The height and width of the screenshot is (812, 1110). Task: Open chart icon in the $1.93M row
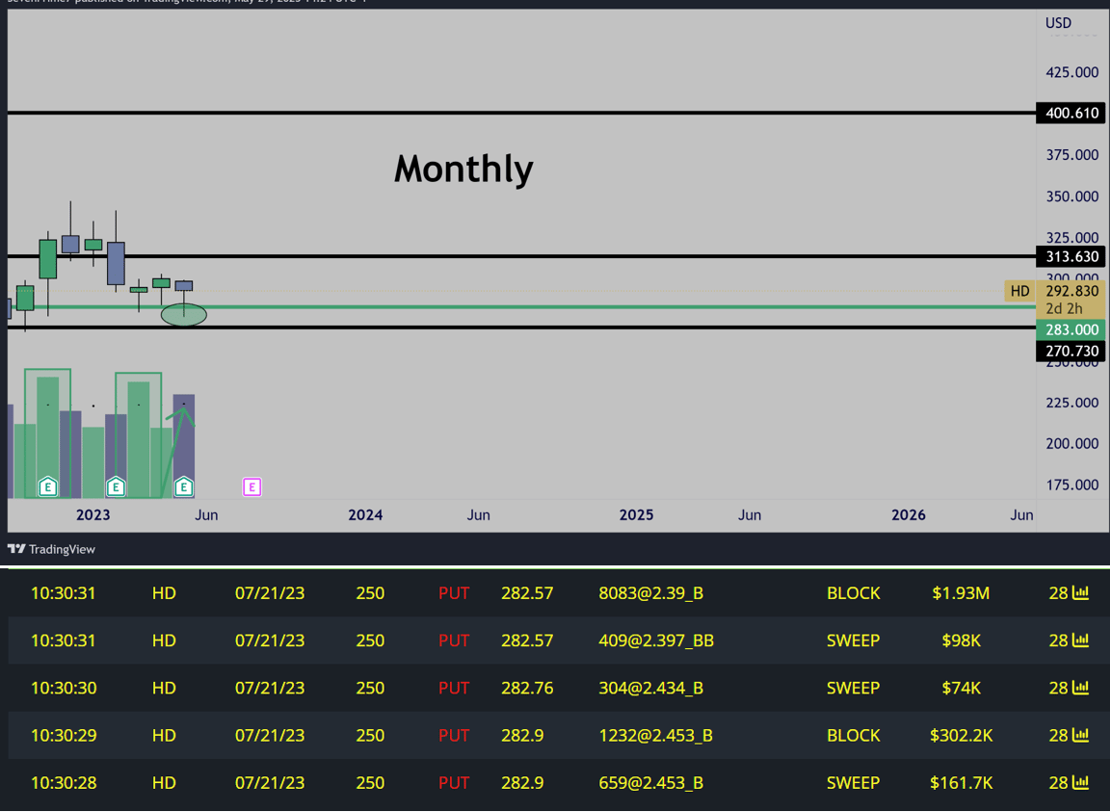pyautogui.click(x=1080, y=592)
